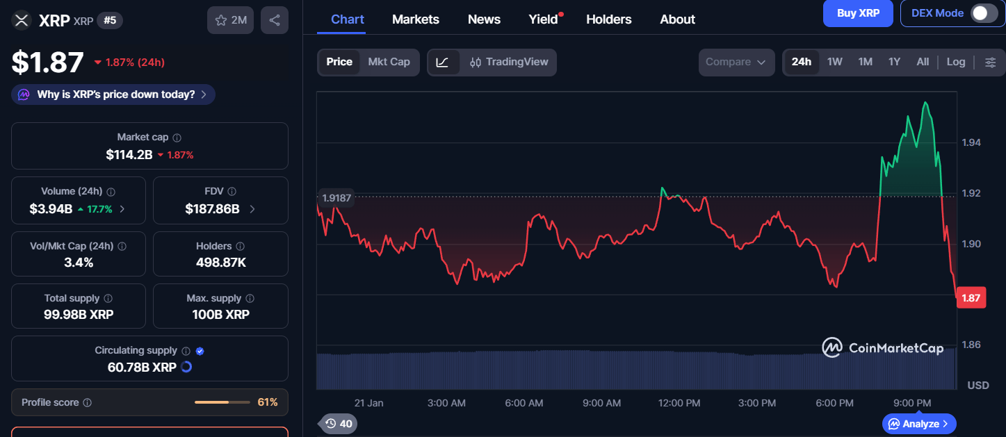Open the Compare dropdown
The image size is (1006, 437).
click(736, 62)
